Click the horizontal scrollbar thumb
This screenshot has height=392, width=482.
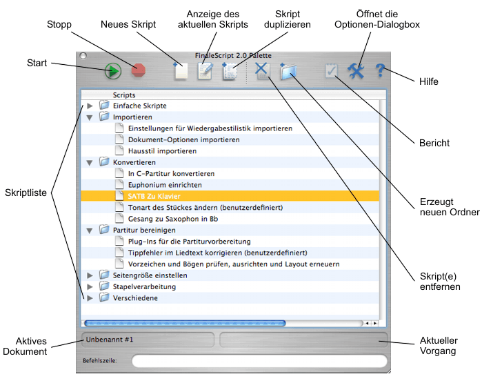click(185, 324)
